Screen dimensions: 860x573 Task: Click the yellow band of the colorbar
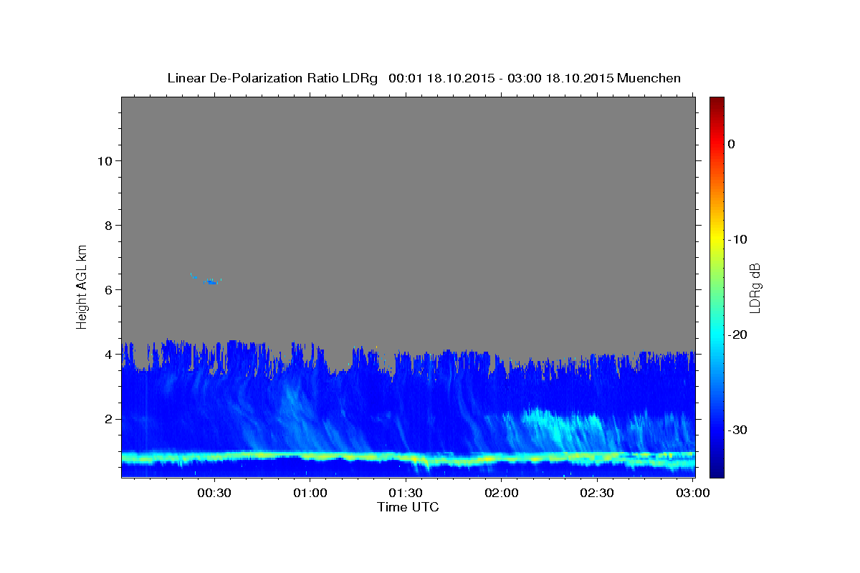717,239
